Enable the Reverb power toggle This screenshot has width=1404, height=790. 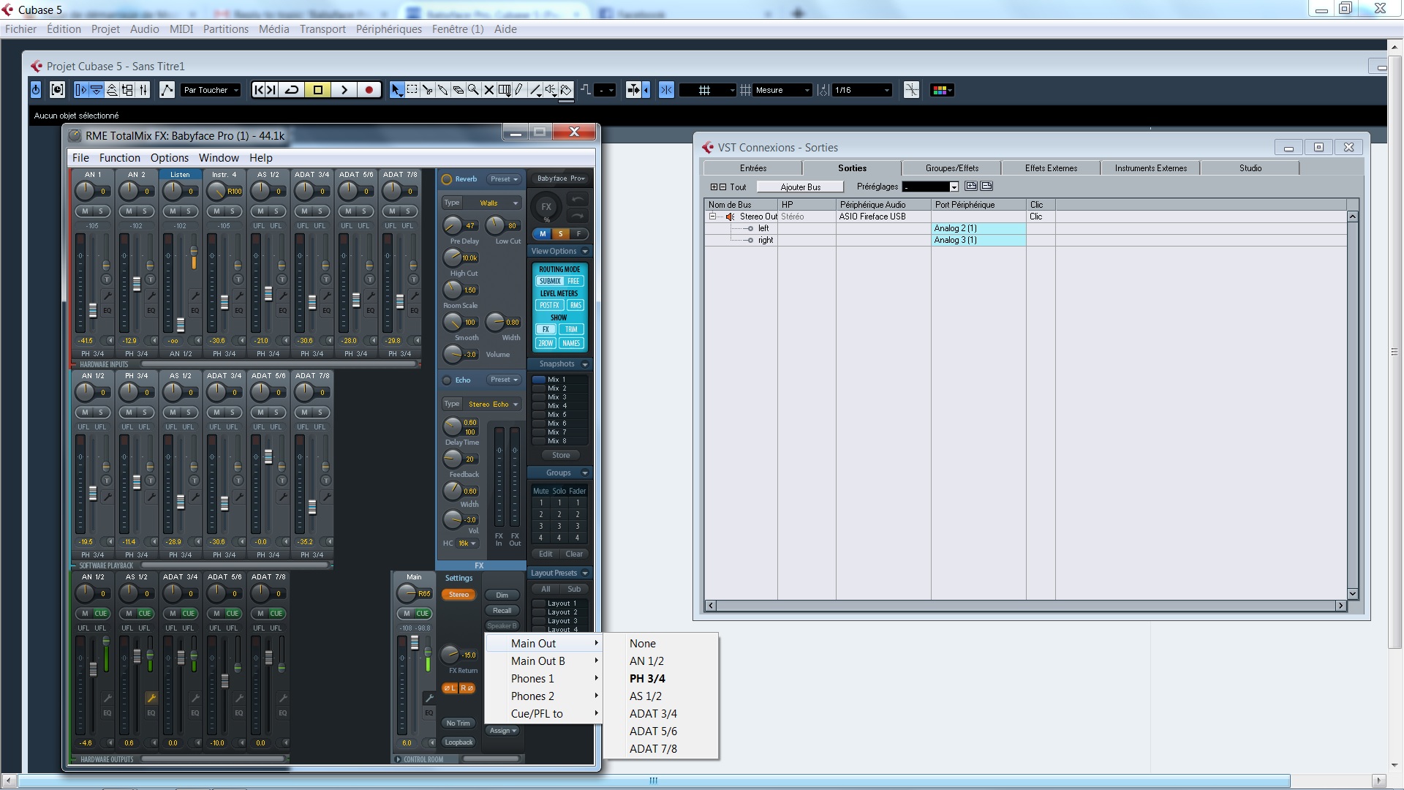tap(447, 179)
